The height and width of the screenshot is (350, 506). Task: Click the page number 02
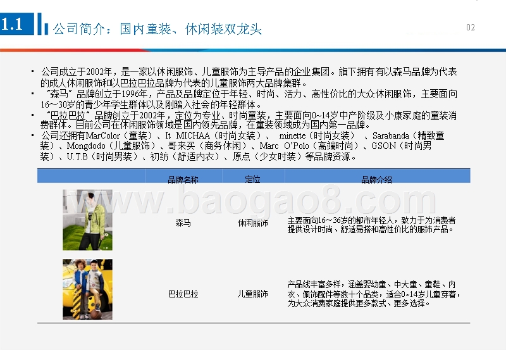471,27
